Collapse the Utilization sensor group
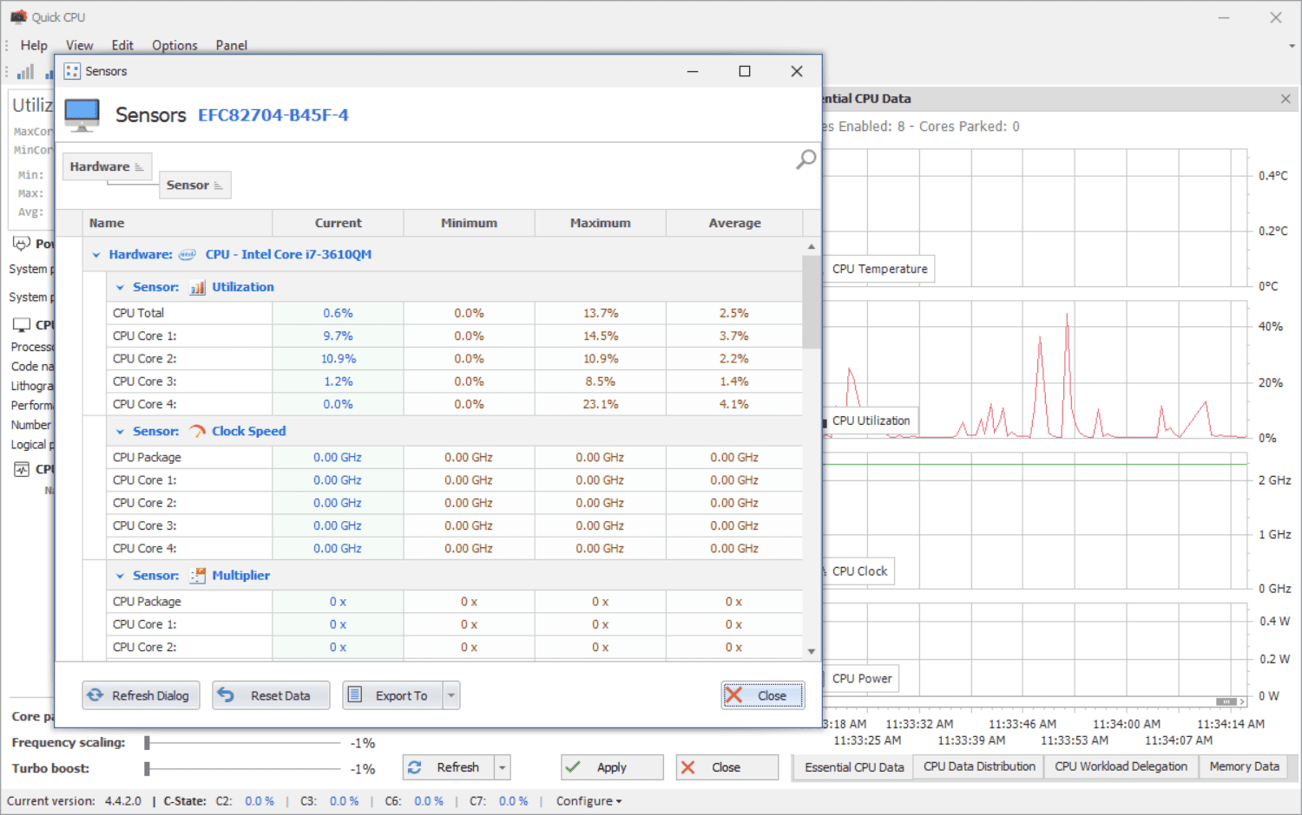Image resolution: width=1302 pixels, height=815 pixels. click(121, 287)
